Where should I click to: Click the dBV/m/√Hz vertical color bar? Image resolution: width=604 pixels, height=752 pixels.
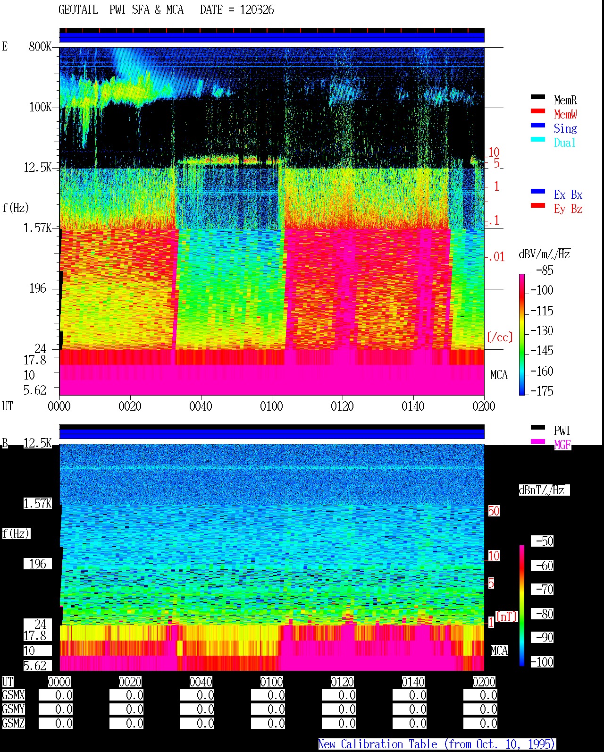(x=522, y=334)
